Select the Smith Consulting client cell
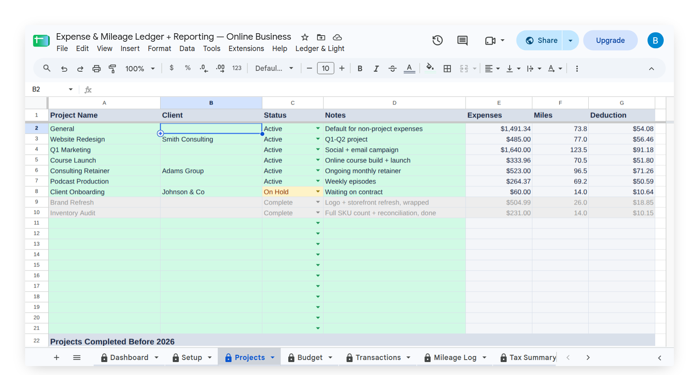The height and width of the screenshot is (375, 699). pyautogui.click(x=211, y=139)
